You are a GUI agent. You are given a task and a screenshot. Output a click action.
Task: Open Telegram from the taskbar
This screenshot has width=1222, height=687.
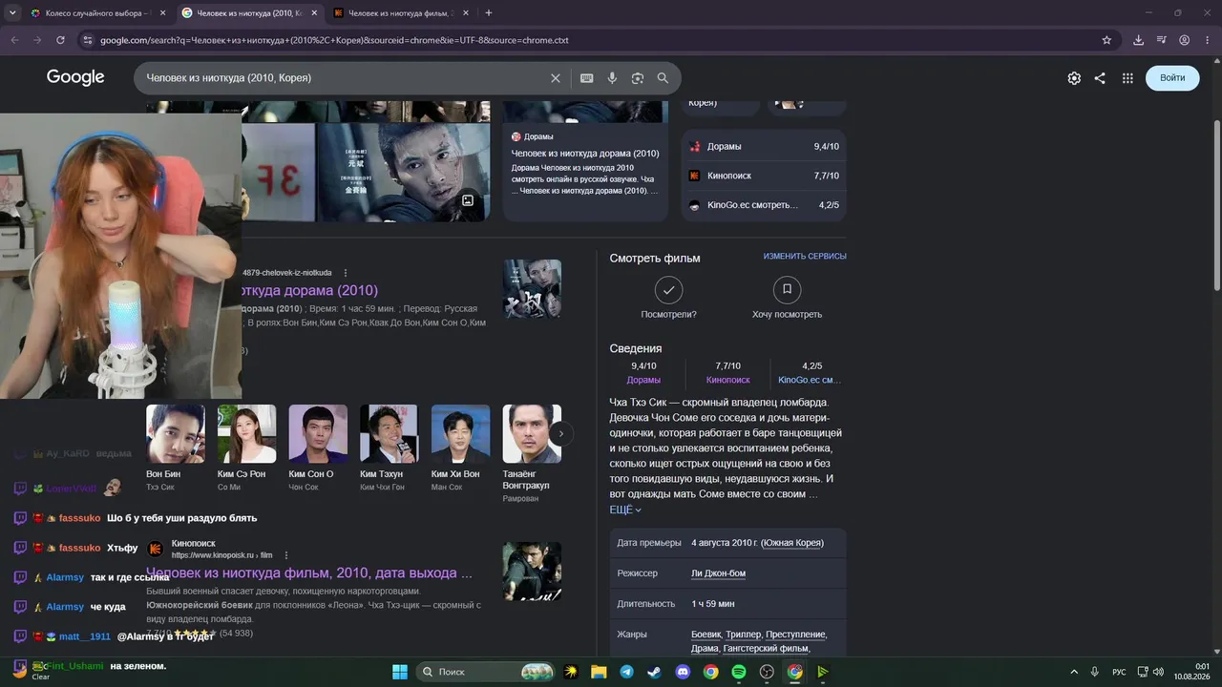click(x=626, y=672)
